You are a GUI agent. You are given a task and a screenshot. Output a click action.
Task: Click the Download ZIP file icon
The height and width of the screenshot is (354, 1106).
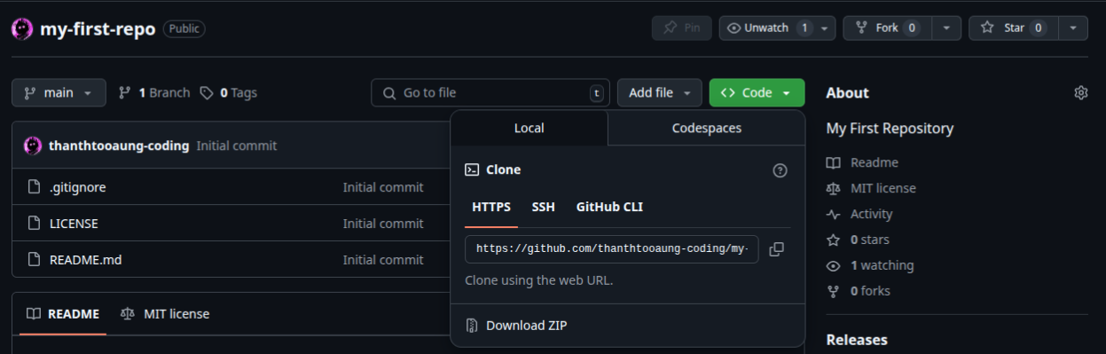(x=472, y=326)
